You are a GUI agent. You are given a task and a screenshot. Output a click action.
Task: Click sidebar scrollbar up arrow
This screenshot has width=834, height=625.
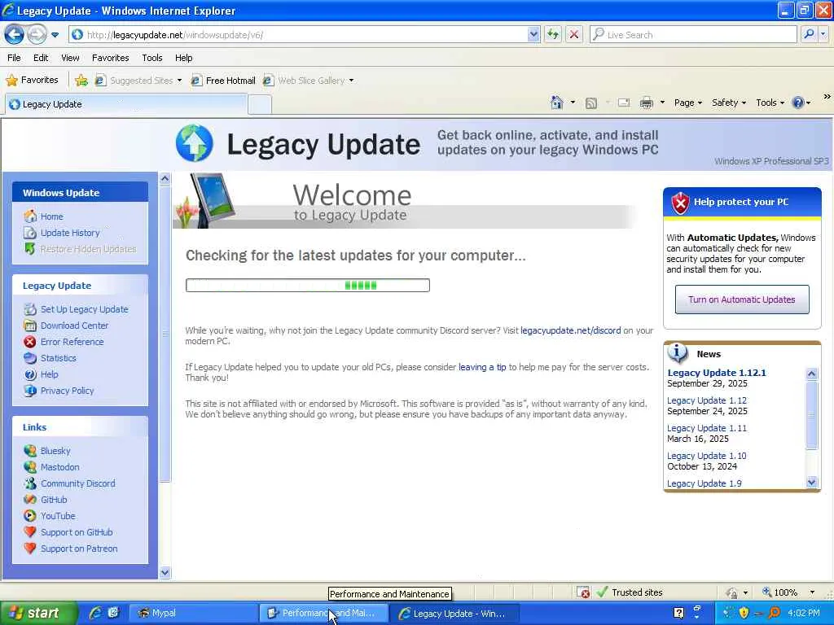(165, 178)
